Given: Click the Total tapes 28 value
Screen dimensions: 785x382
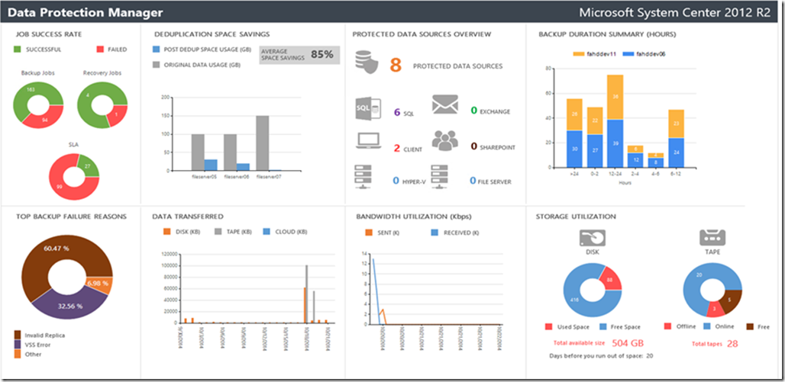Looking at the screenshot, I should point(732,344).
